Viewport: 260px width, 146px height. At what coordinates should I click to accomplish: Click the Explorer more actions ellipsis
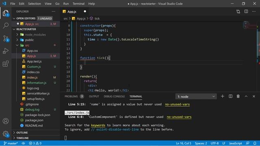tap(53, 11)
